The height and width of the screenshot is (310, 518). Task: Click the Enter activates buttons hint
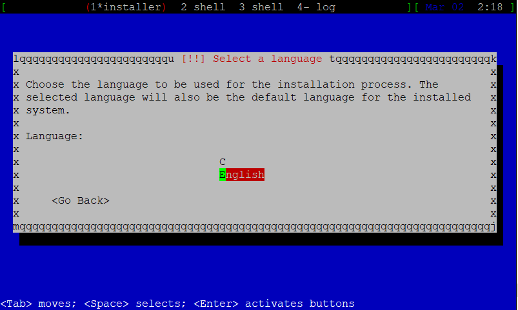click(274, 304)
